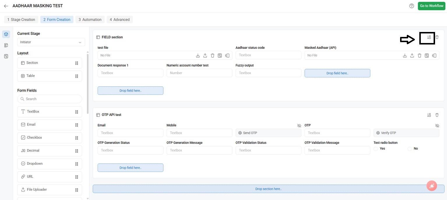
Task: Open the Automation tab
Action: pyautogui.click(x=90, y=19)
